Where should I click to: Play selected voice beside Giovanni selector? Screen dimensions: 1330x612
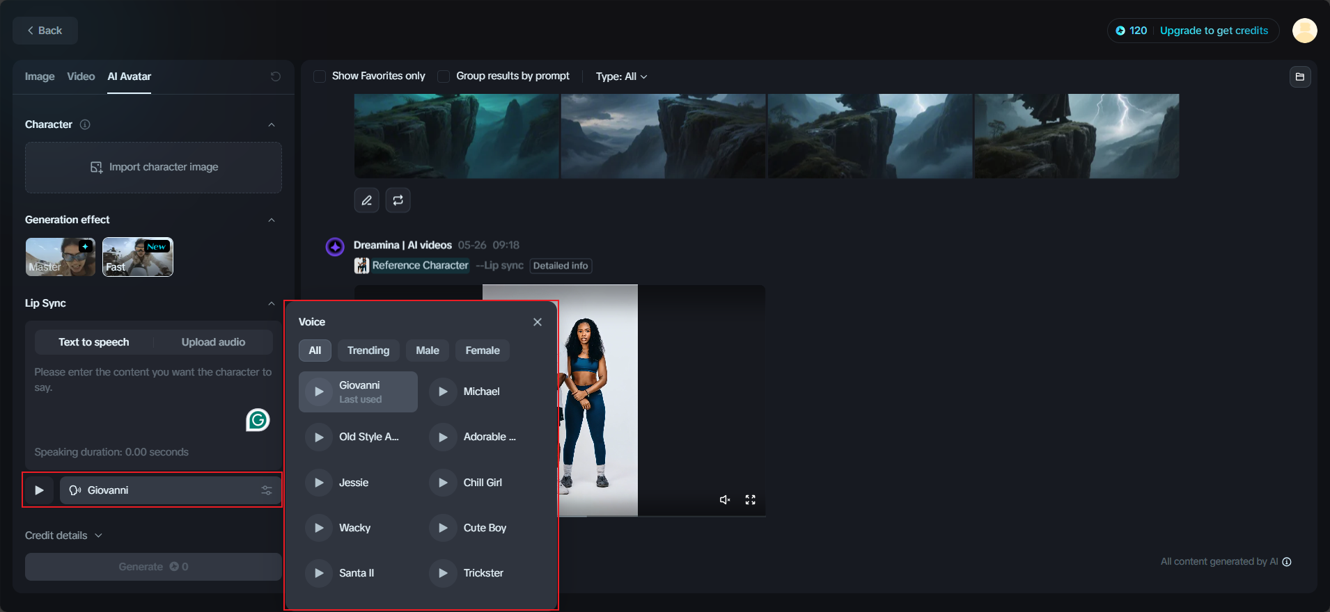pyautogui.click(x=40, y=490)
